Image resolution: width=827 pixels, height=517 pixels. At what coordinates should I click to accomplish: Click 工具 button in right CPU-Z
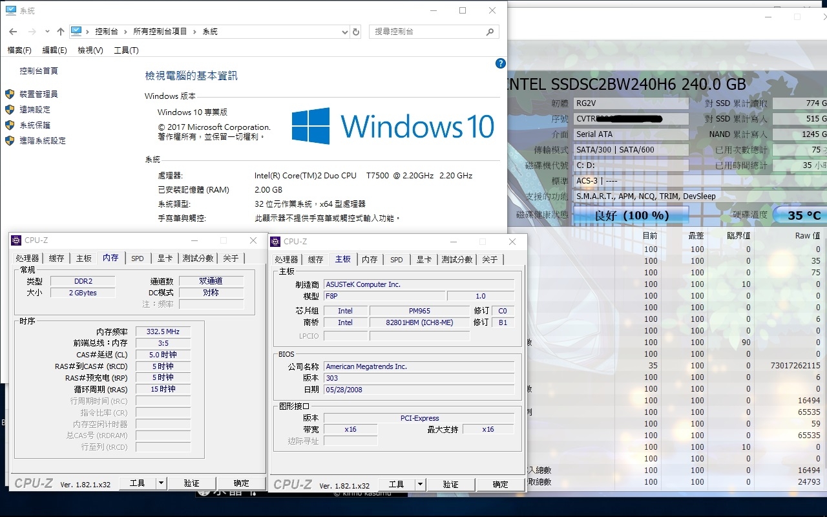click(x=397, y=484)
